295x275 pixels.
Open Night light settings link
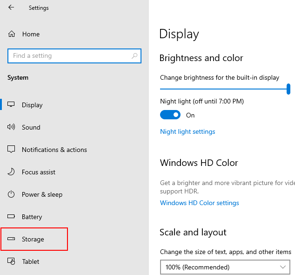[188, 131]
